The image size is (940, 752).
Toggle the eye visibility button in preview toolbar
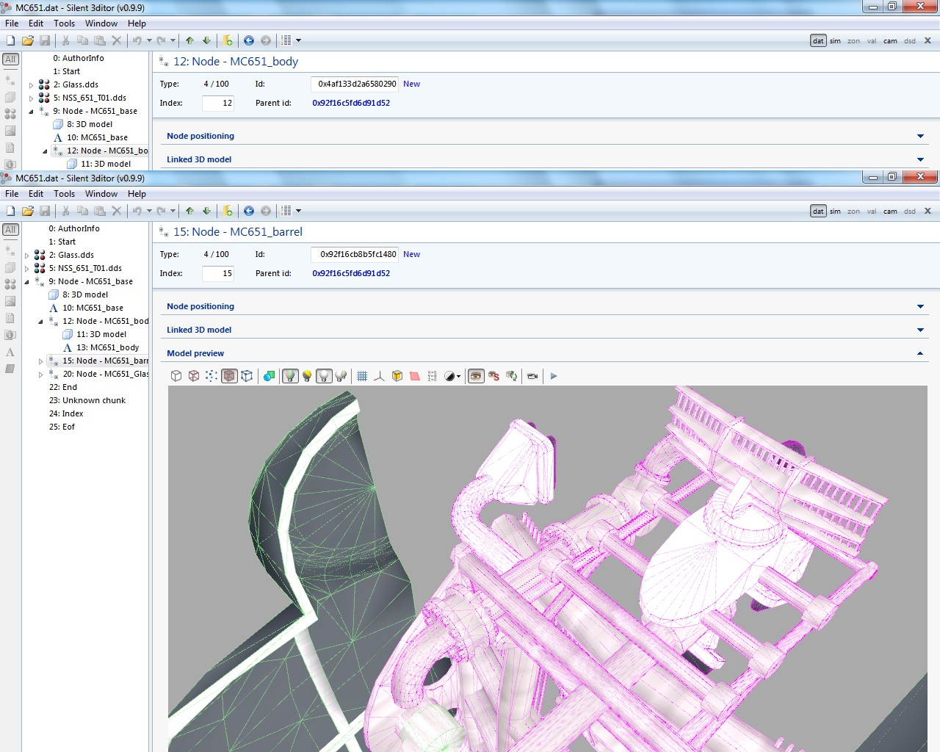coord(476,376)
